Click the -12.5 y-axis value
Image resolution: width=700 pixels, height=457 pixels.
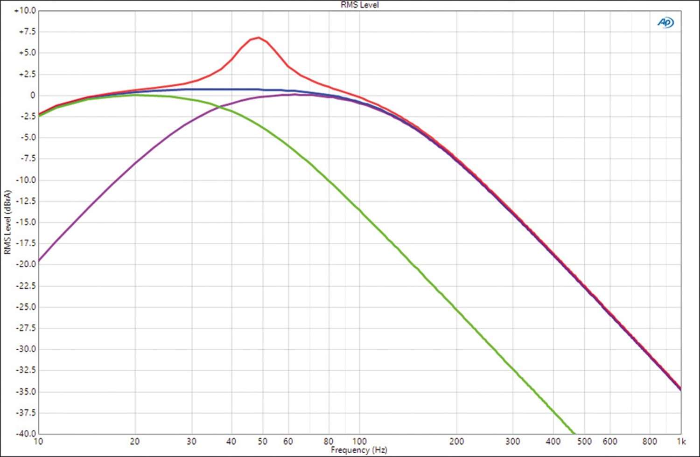click(x=25, y=201)
